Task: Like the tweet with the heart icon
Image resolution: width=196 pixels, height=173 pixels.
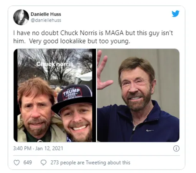Action: 17,163
